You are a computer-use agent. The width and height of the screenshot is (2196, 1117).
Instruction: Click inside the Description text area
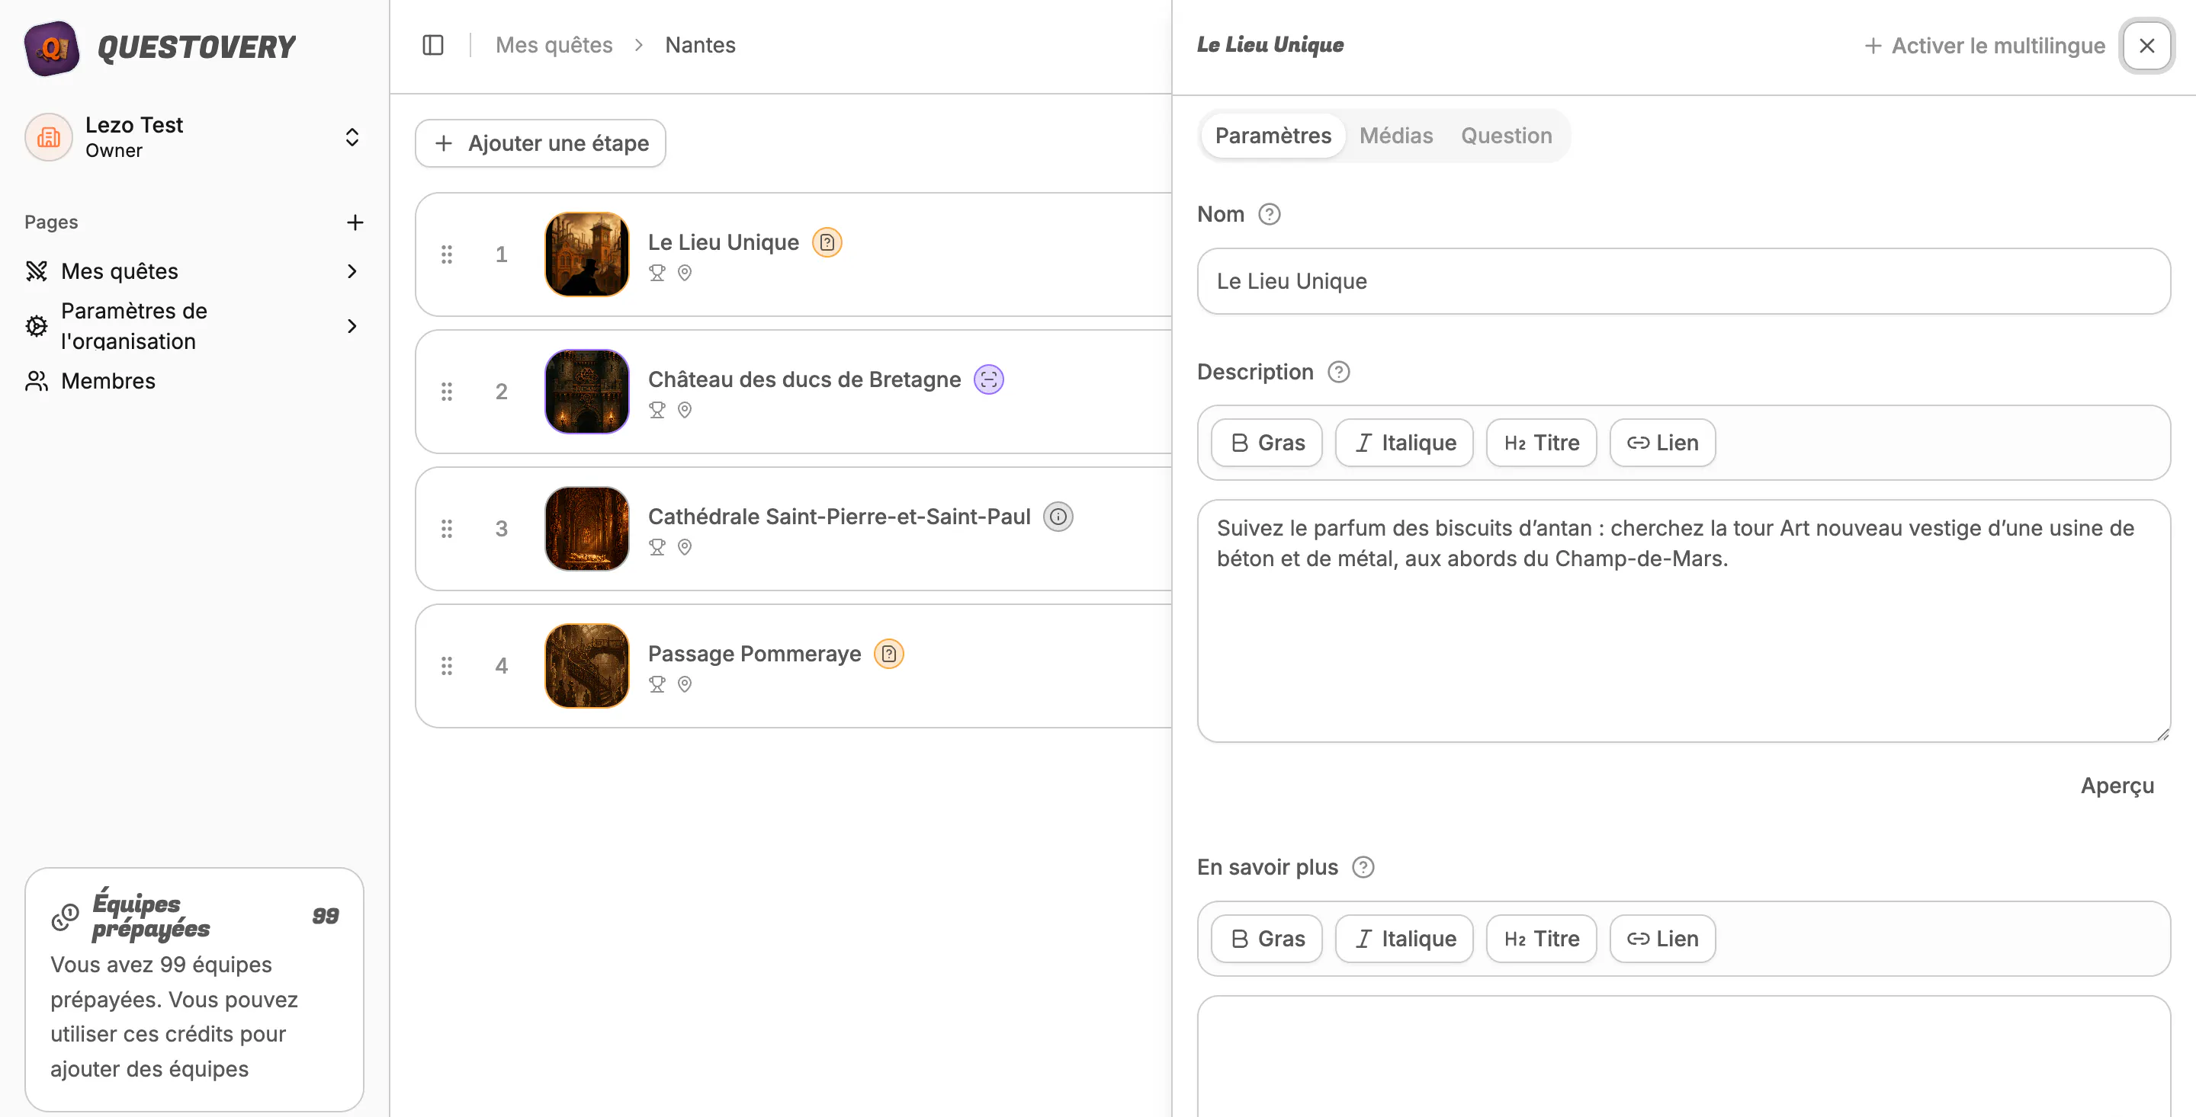[1684, 621]
